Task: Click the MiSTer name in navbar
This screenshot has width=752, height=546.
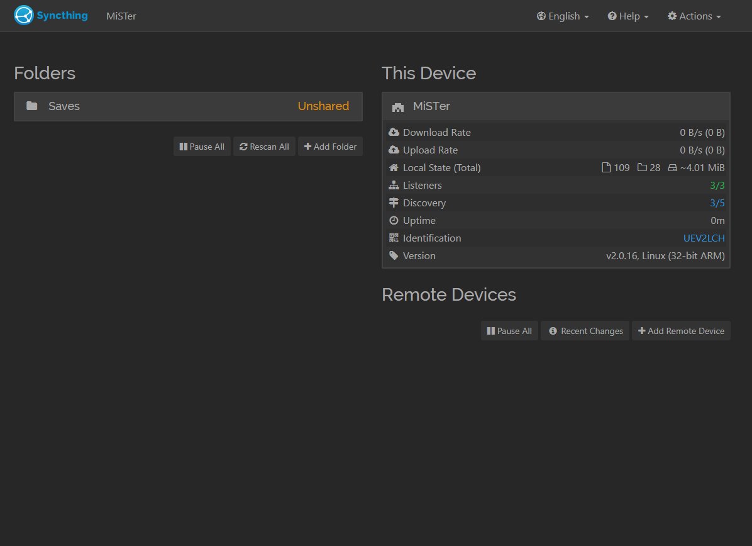Action: 121,16
